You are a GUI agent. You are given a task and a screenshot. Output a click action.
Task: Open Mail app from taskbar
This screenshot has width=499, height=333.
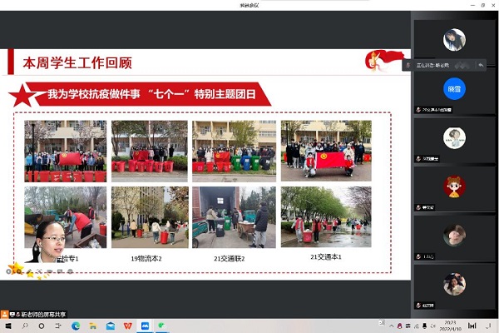111,326
